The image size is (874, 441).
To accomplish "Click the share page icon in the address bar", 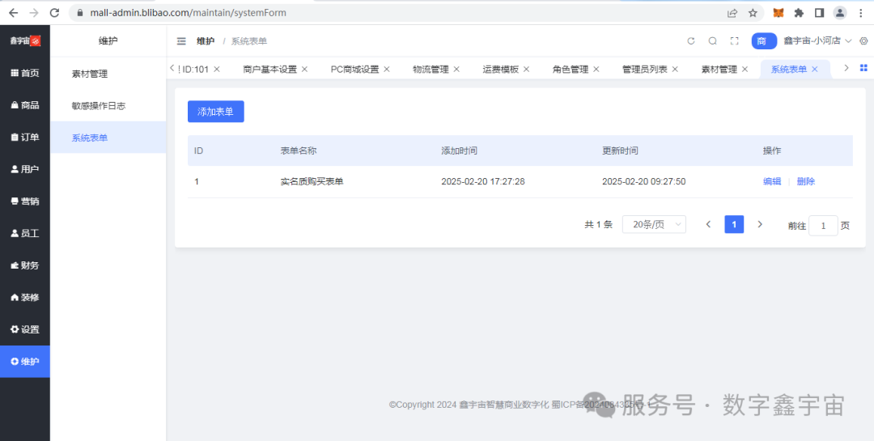I will coord(732,13).
